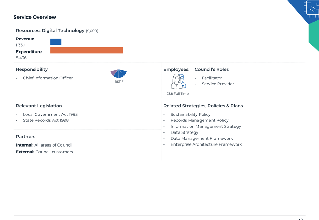Open Data Management Framework entry
This screenshot has height=220, width=319.
pos(202,138)
